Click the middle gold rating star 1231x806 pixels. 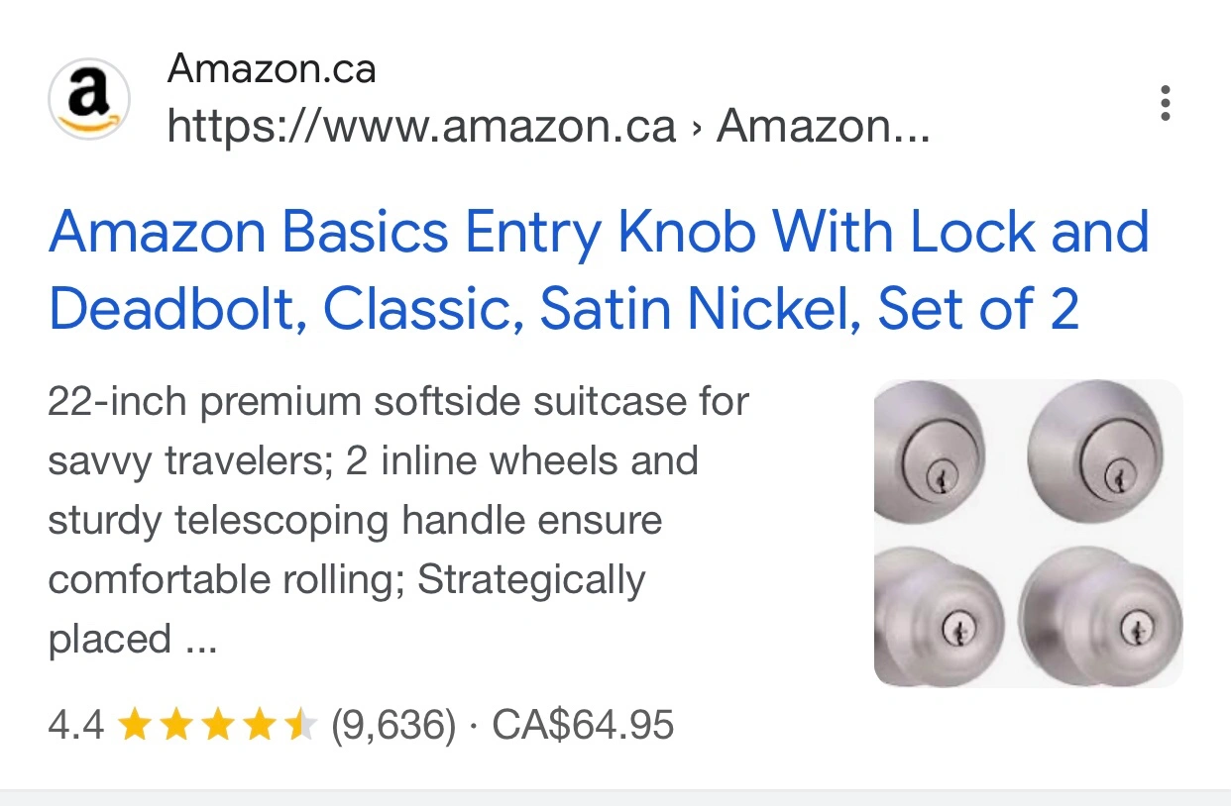(216, 726)
